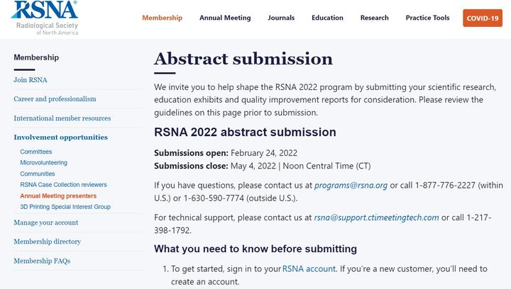Viewport: 511px width, 289px height.
Task: Open the Annual Meeting nav menu
Action: [x=225, y=18]
